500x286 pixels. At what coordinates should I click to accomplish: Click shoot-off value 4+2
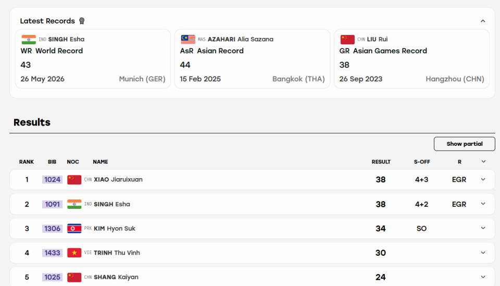pos(421,204)
